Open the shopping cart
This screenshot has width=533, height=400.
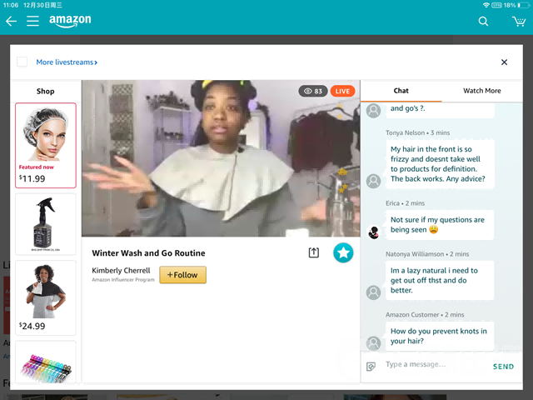click(x=519, y=22)
